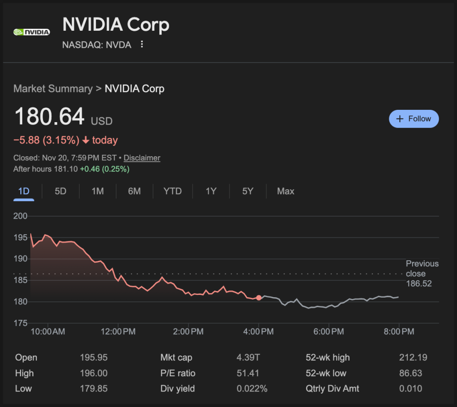Viewport: 457px width, 407px height.
Task: Click the Market Summary breadcrumb link
Action: (x=53, y=88)
